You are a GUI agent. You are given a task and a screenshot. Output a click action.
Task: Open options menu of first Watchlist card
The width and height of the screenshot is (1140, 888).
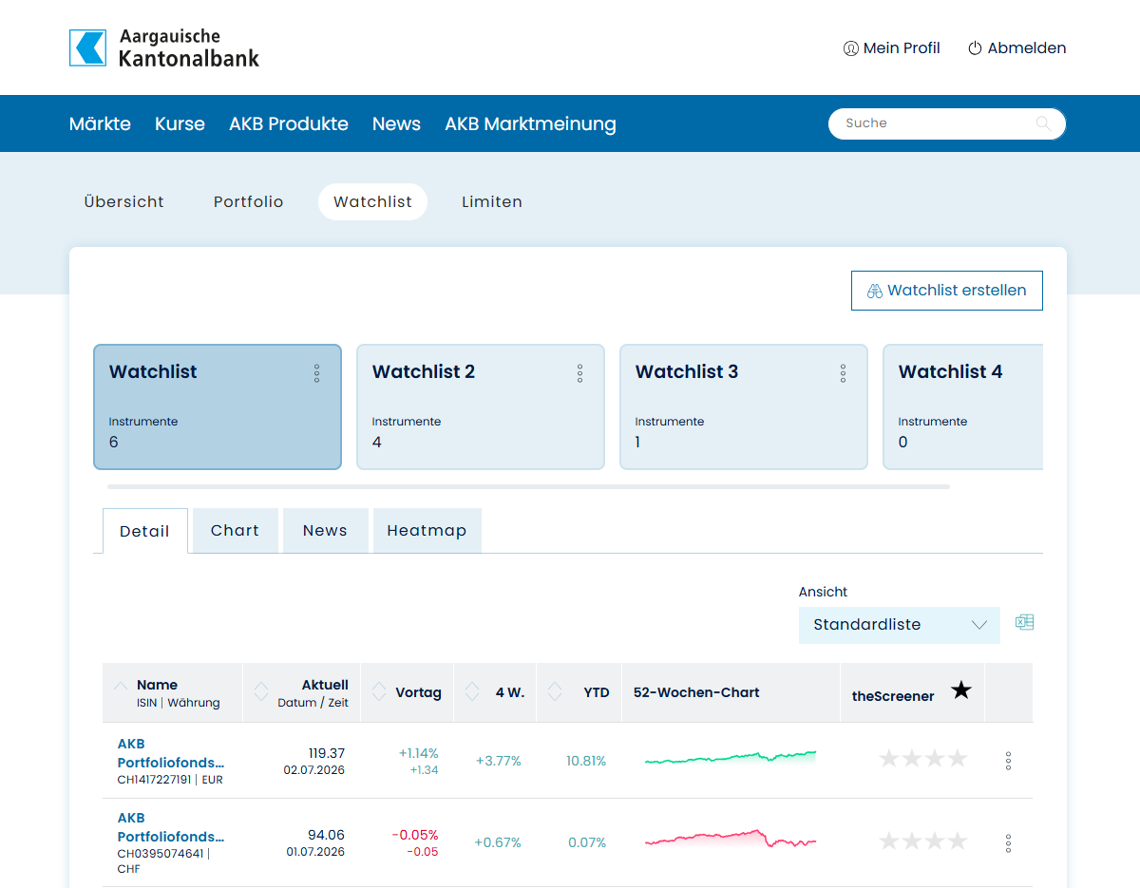[x=316, y=373]
